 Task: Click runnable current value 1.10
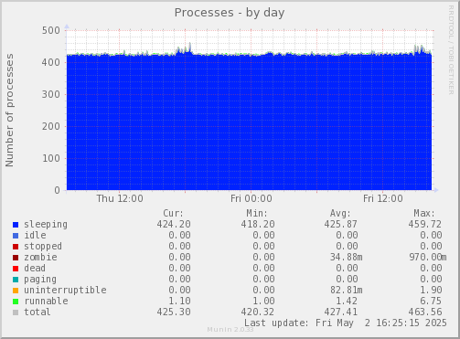[x=179, y=301]
